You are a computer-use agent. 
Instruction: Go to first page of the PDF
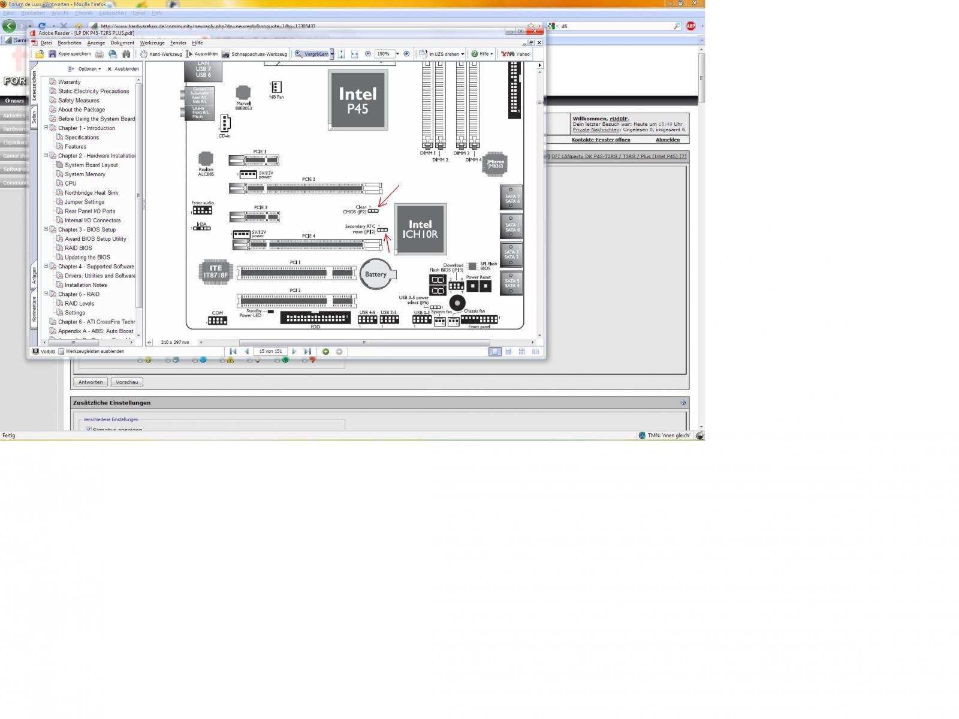[233, 352]
